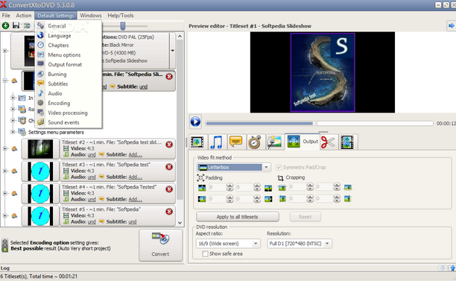456x281 pixels.
Task: Open the Subtitles tab speech bubble icon
Action: tap(236, 142)
